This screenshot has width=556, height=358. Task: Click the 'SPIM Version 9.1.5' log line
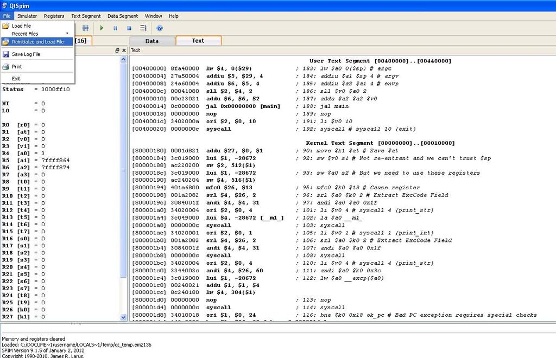point(43,350)
